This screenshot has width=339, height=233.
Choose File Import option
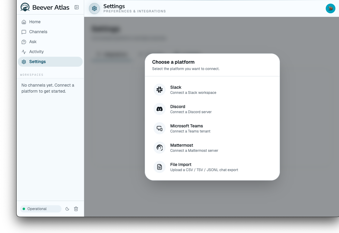(212, 167)
